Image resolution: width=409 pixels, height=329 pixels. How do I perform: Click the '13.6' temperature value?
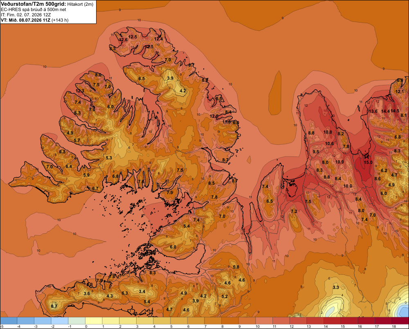[x=373, y=111]
